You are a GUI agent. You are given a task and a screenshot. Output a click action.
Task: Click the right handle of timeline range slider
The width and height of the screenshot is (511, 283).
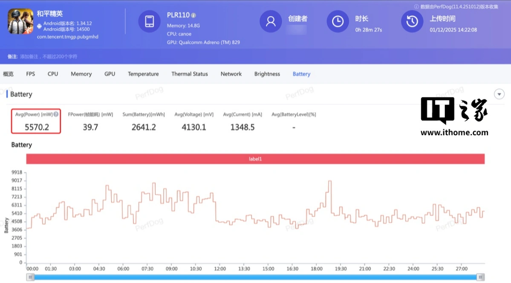[x=481, y=277]
